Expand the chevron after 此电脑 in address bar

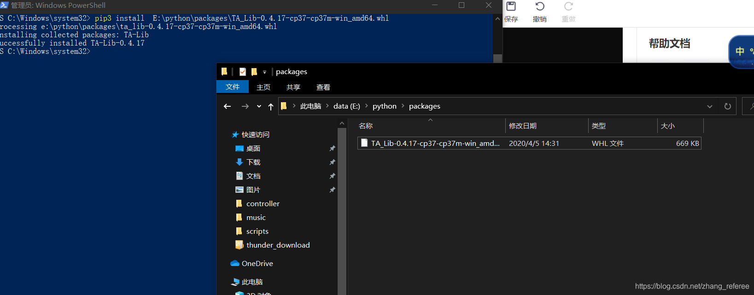tap(327, 106)
